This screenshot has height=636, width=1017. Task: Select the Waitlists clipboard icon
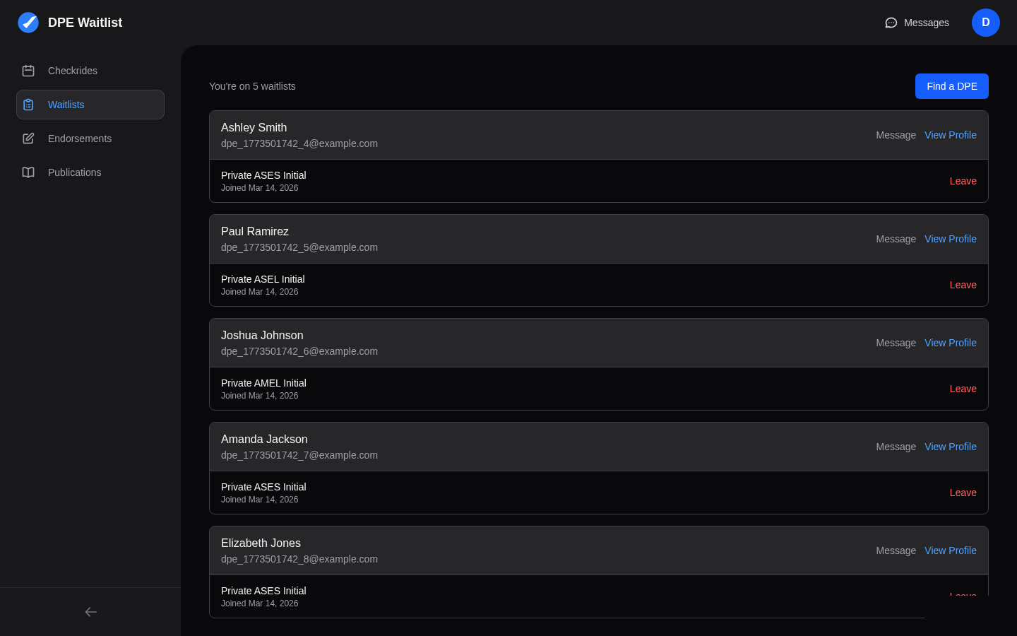click(28, 104)
